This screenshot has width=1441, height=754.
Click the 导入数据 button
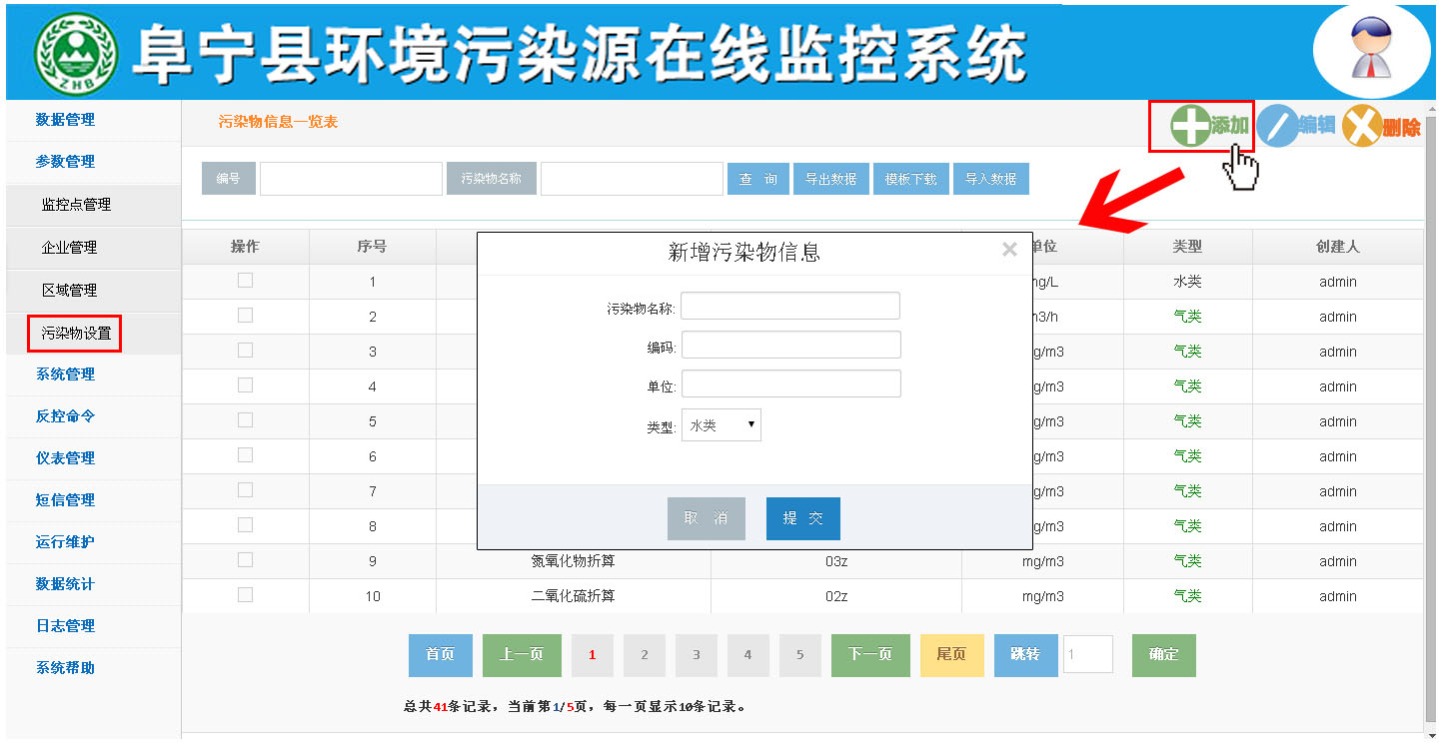coord(991,179)
